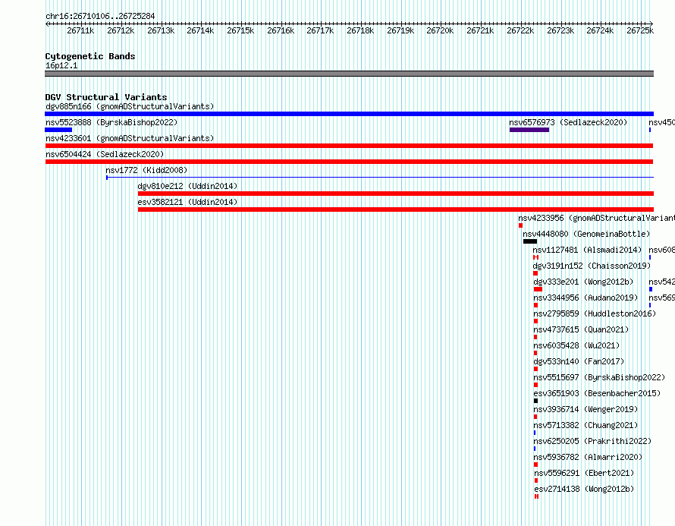675x526 pixels.
Task: Click red glyph under dgv3191n152
Action: tap(535, 273)
